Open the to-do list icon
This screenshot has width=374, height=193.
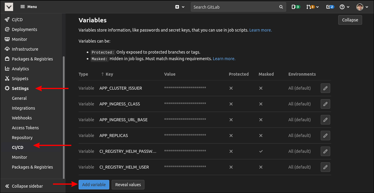click(330, 7)
